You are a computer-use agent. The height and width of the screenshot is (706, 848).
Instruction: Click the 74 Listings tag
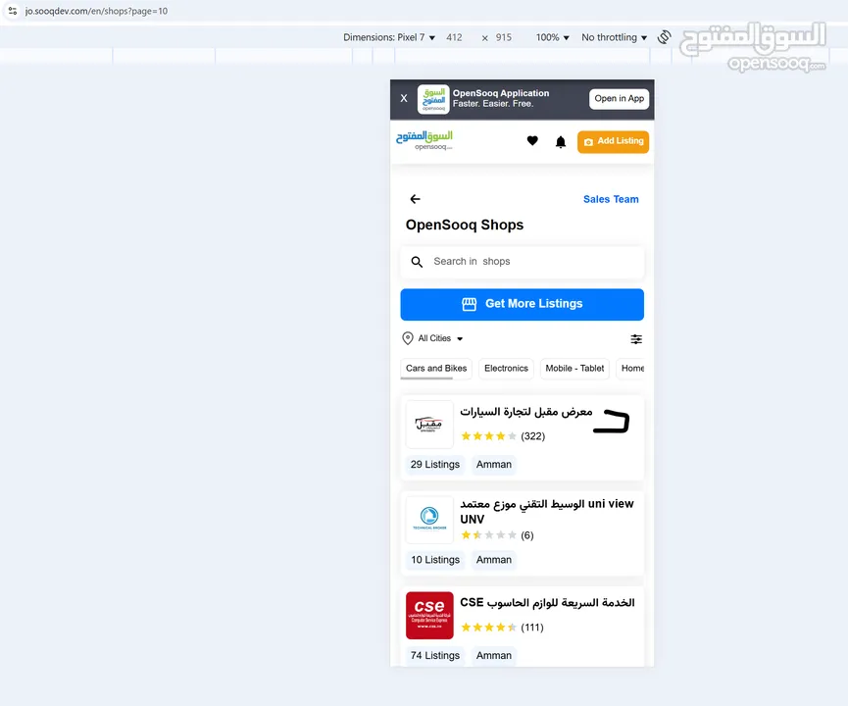[435, 656]
